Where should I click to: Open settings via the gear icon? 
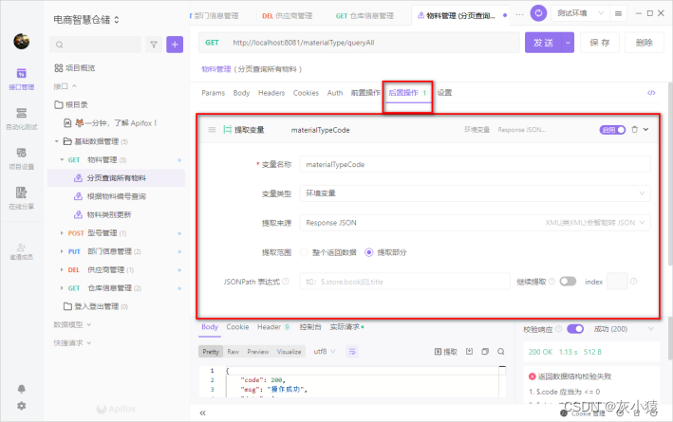pyautogui.click(x=22, y=406)
